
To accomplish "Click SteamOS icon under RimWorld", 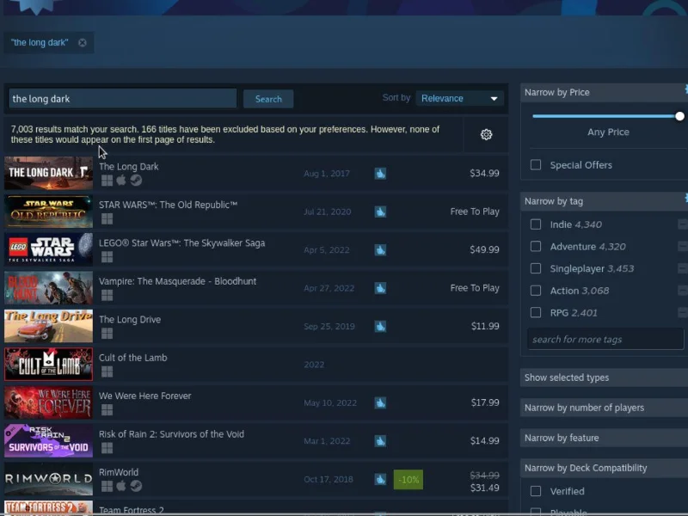I will [136, 486].
